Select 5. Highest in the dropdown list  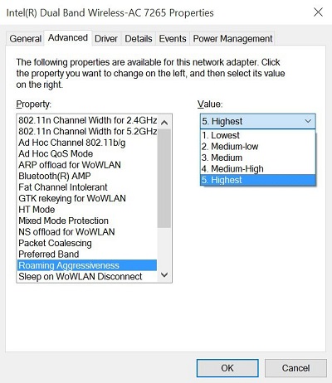257,180
